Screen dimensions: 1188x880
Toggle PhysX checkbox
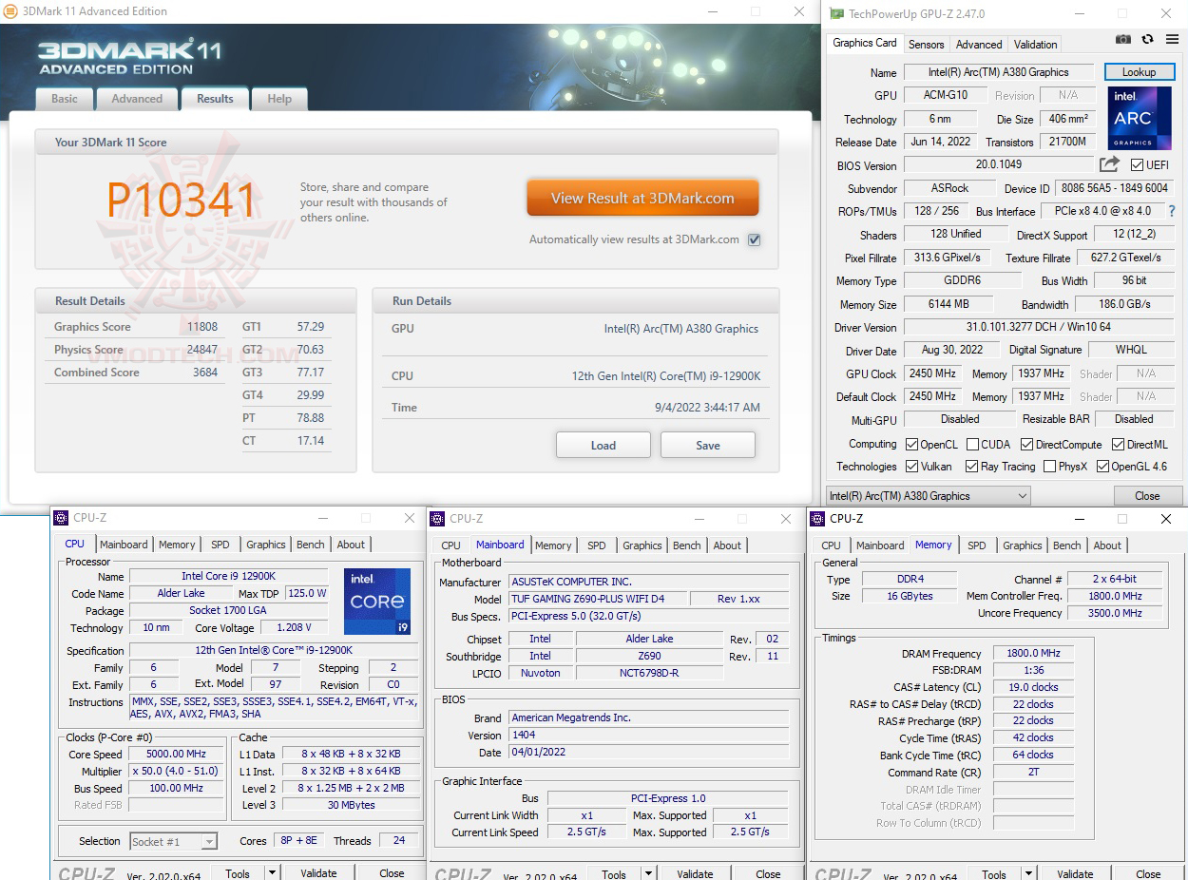[1049, 467]
